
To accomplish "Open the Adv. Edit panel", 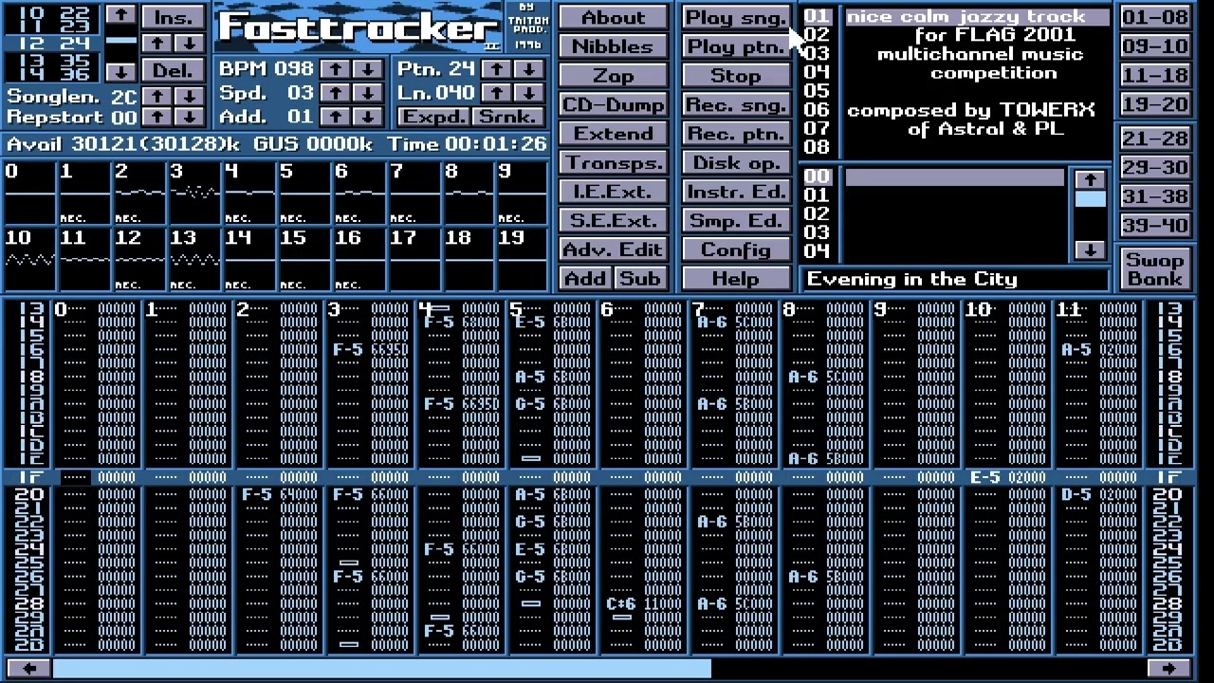I will click(x=613, y=249).
